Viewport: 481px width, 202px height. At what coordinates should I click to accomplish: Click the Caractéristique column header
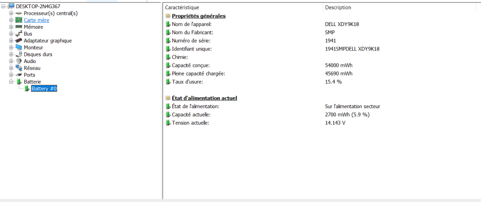[x=182, y=8]
